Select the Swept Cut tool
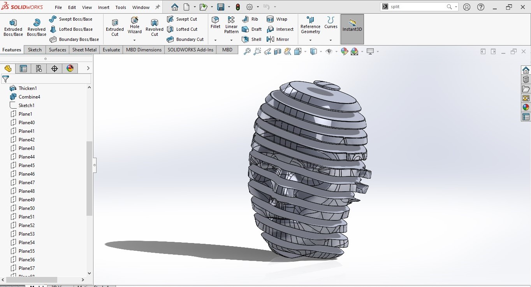Screen dimensions: 531x287 coord(182,19)
